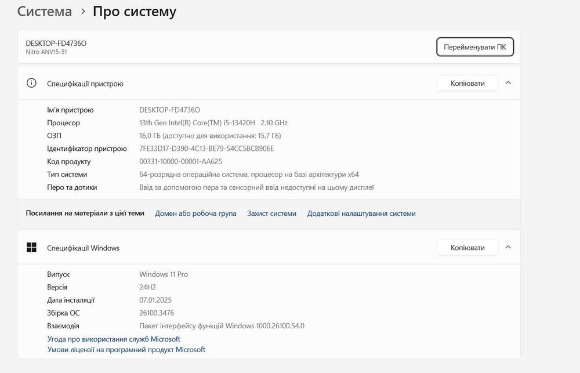The width and height of the screenshot is (580, 373).
Task: Click the Версія label
Action: 57,287
